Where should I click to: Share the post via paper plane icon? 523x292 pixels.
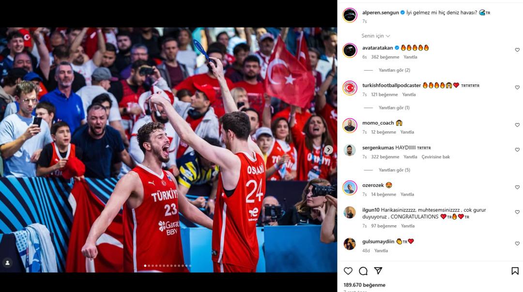click(378, 271)
